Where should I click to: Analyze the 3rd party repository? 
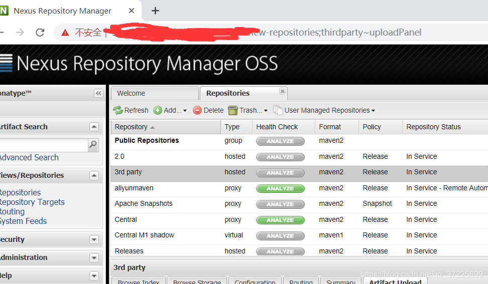(280, 173)
